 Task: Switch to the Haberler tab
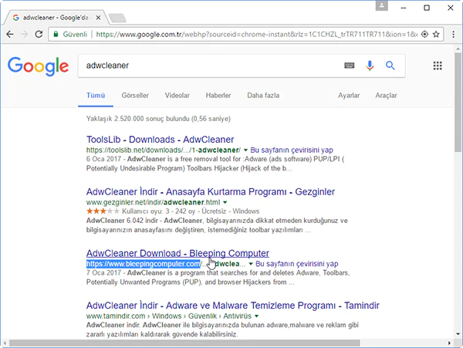(x=218, y=96)
